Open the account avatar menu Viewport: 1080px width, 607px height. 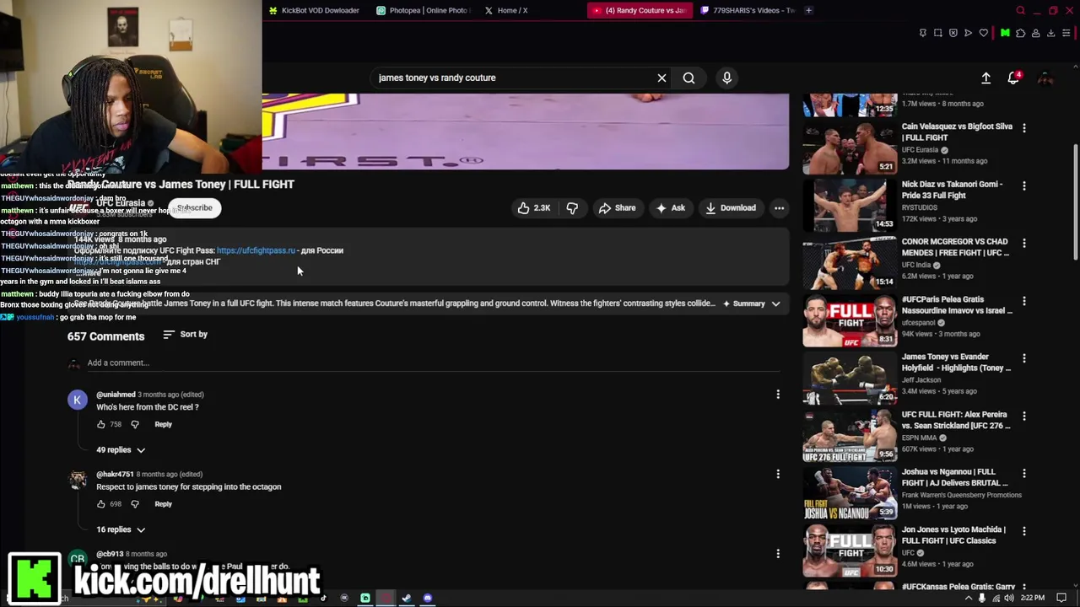(x=1045, y=78)
